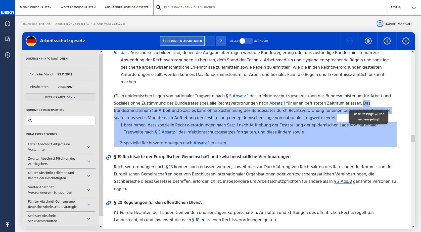This screenshot has height=232, width=421.
Task: Click the Dokument durchsuchen search field
Action: click(60, 121)
